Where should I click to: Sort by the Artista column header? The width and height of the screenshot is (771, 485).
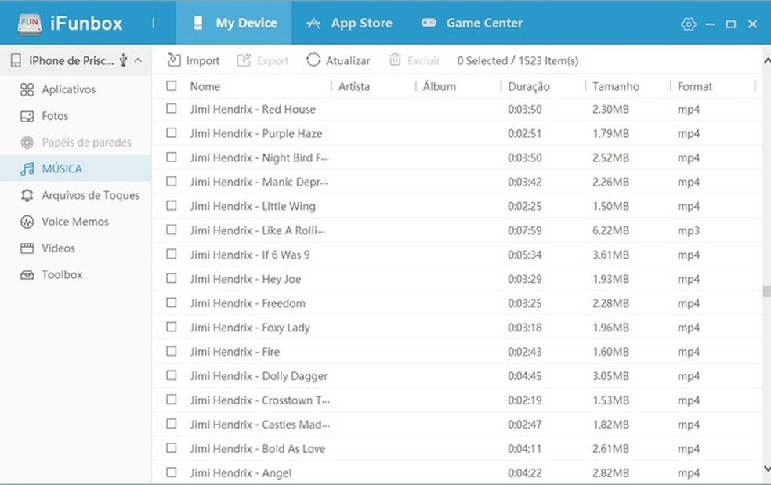354,86
